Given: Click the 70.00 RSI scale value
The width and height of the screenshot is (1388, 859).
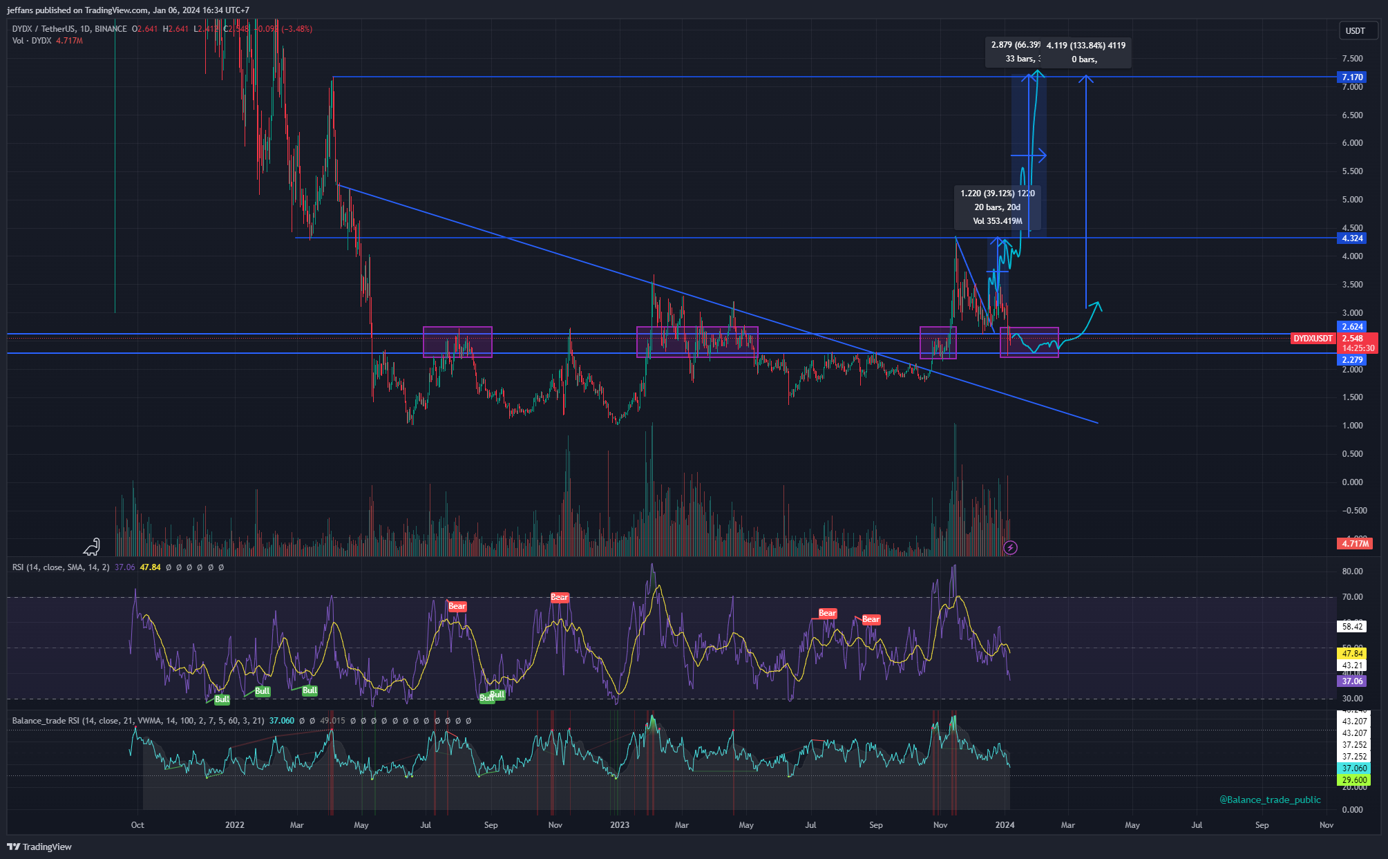Looking at the screenshot, I should pos(1352,596).
